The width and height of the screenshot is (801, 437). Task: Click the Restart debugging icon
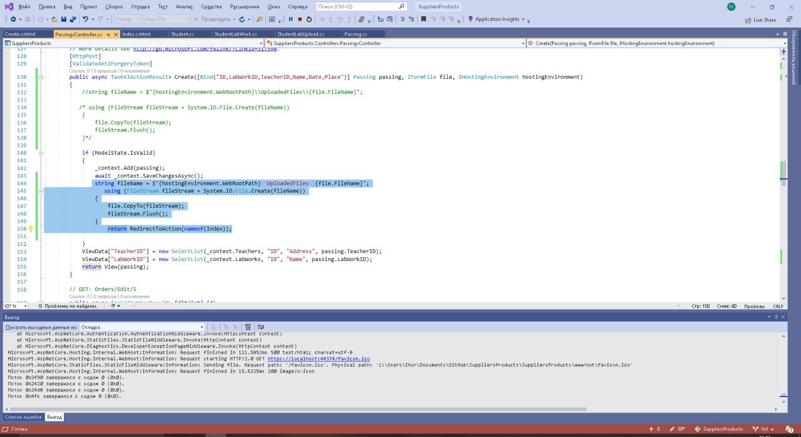point(309,19)
